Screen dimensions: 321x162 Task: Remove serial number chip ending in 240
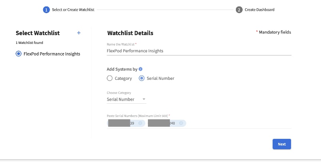pos(181,123)
